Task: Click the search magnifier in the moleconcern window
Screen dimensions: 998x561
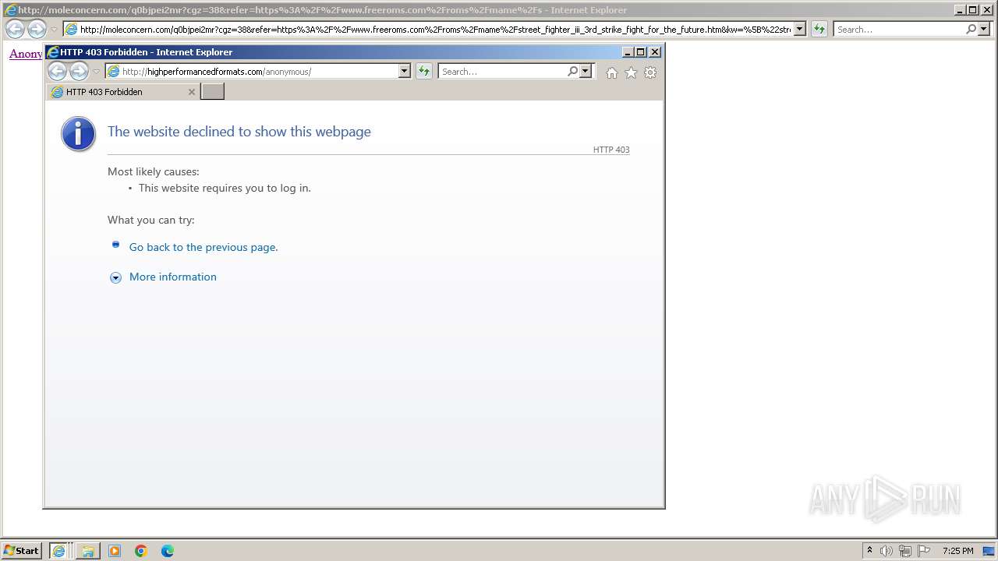Action: pos(971,30)
